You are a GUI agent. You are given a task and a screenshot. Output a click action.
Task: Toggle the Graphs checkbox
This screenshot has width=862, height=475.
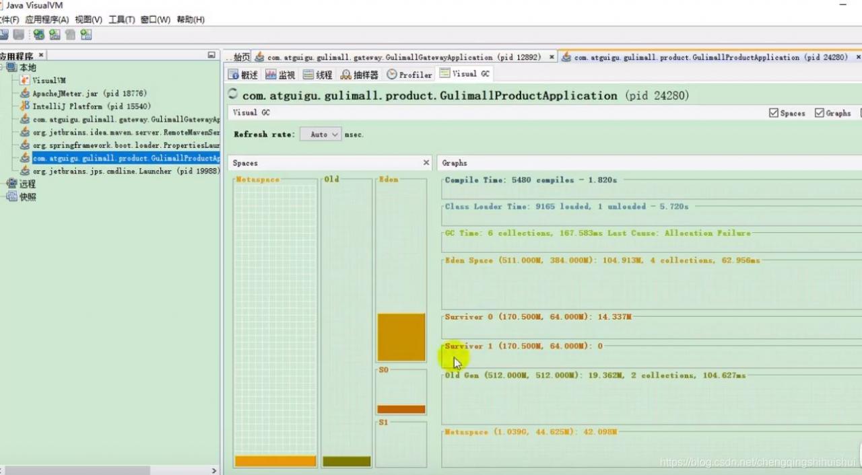tap(820, 113)
